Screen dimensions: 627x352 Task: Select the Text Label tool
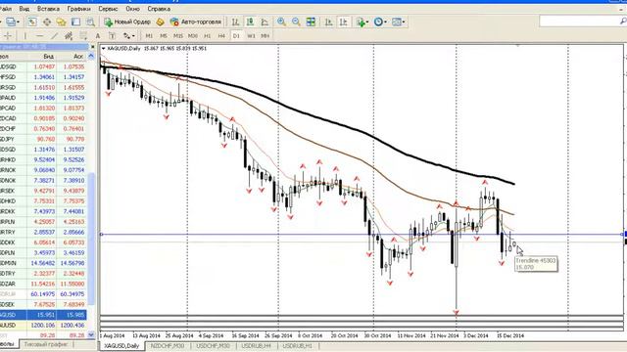pos(112,36)
